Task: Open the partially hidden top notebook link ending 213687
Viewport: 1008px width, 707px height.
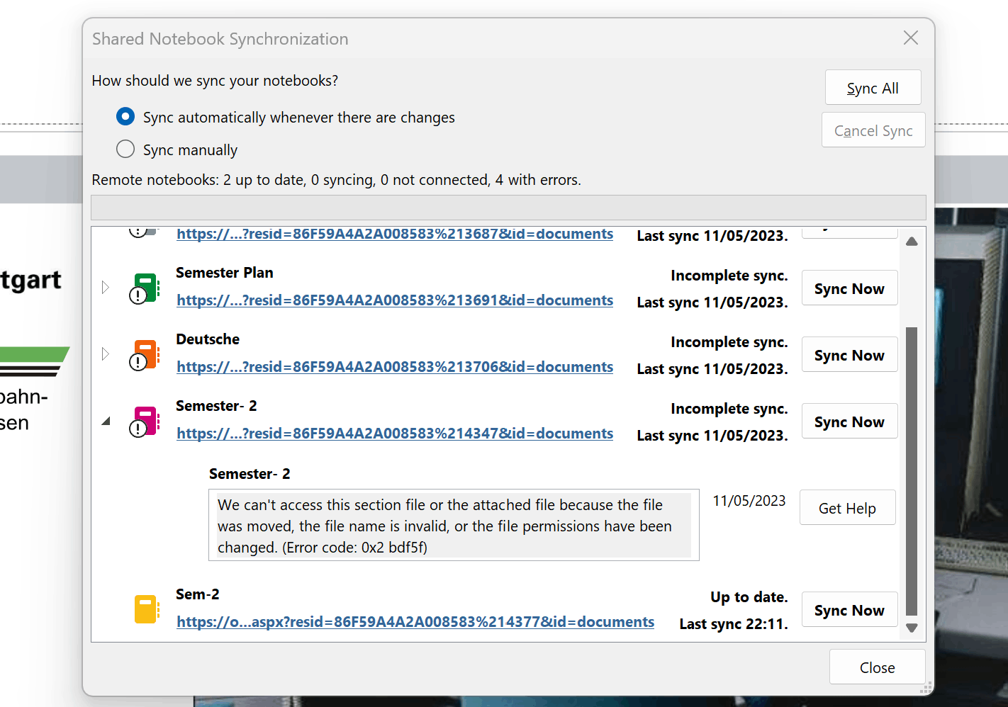Action: pos(395,234)
